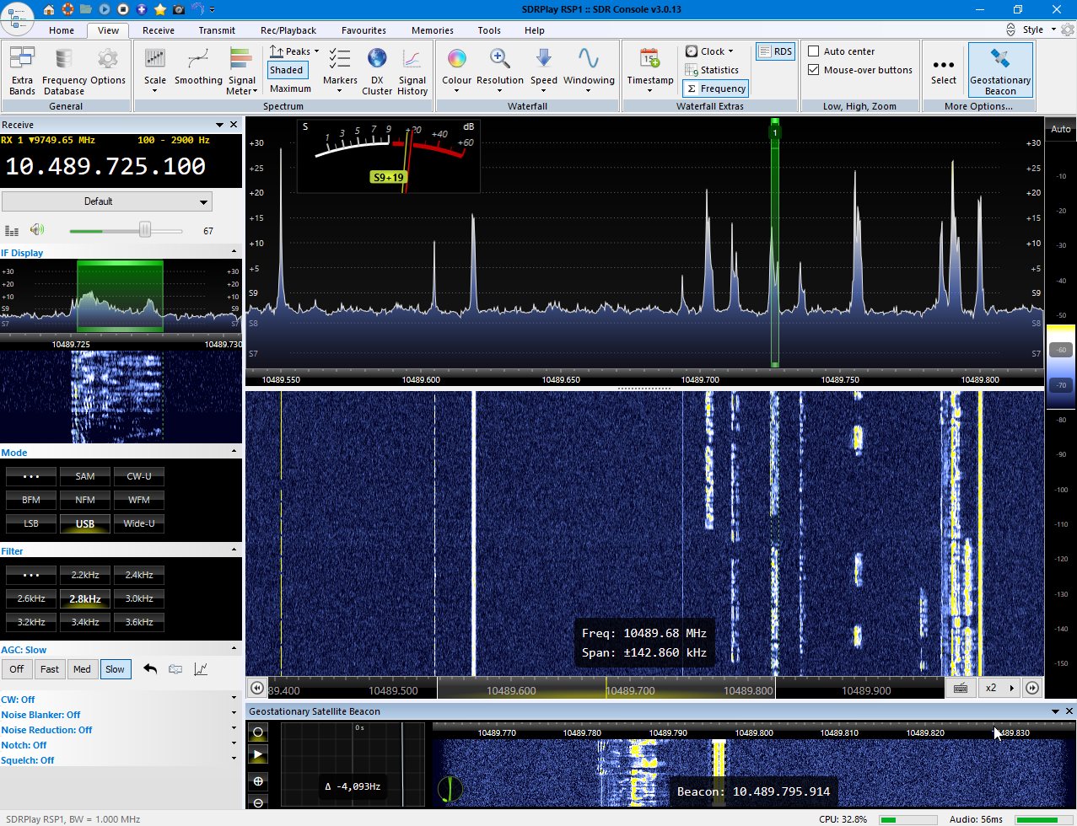Click the volume slider handle
Screen dimensions: 1077x826
pos(145,230)
